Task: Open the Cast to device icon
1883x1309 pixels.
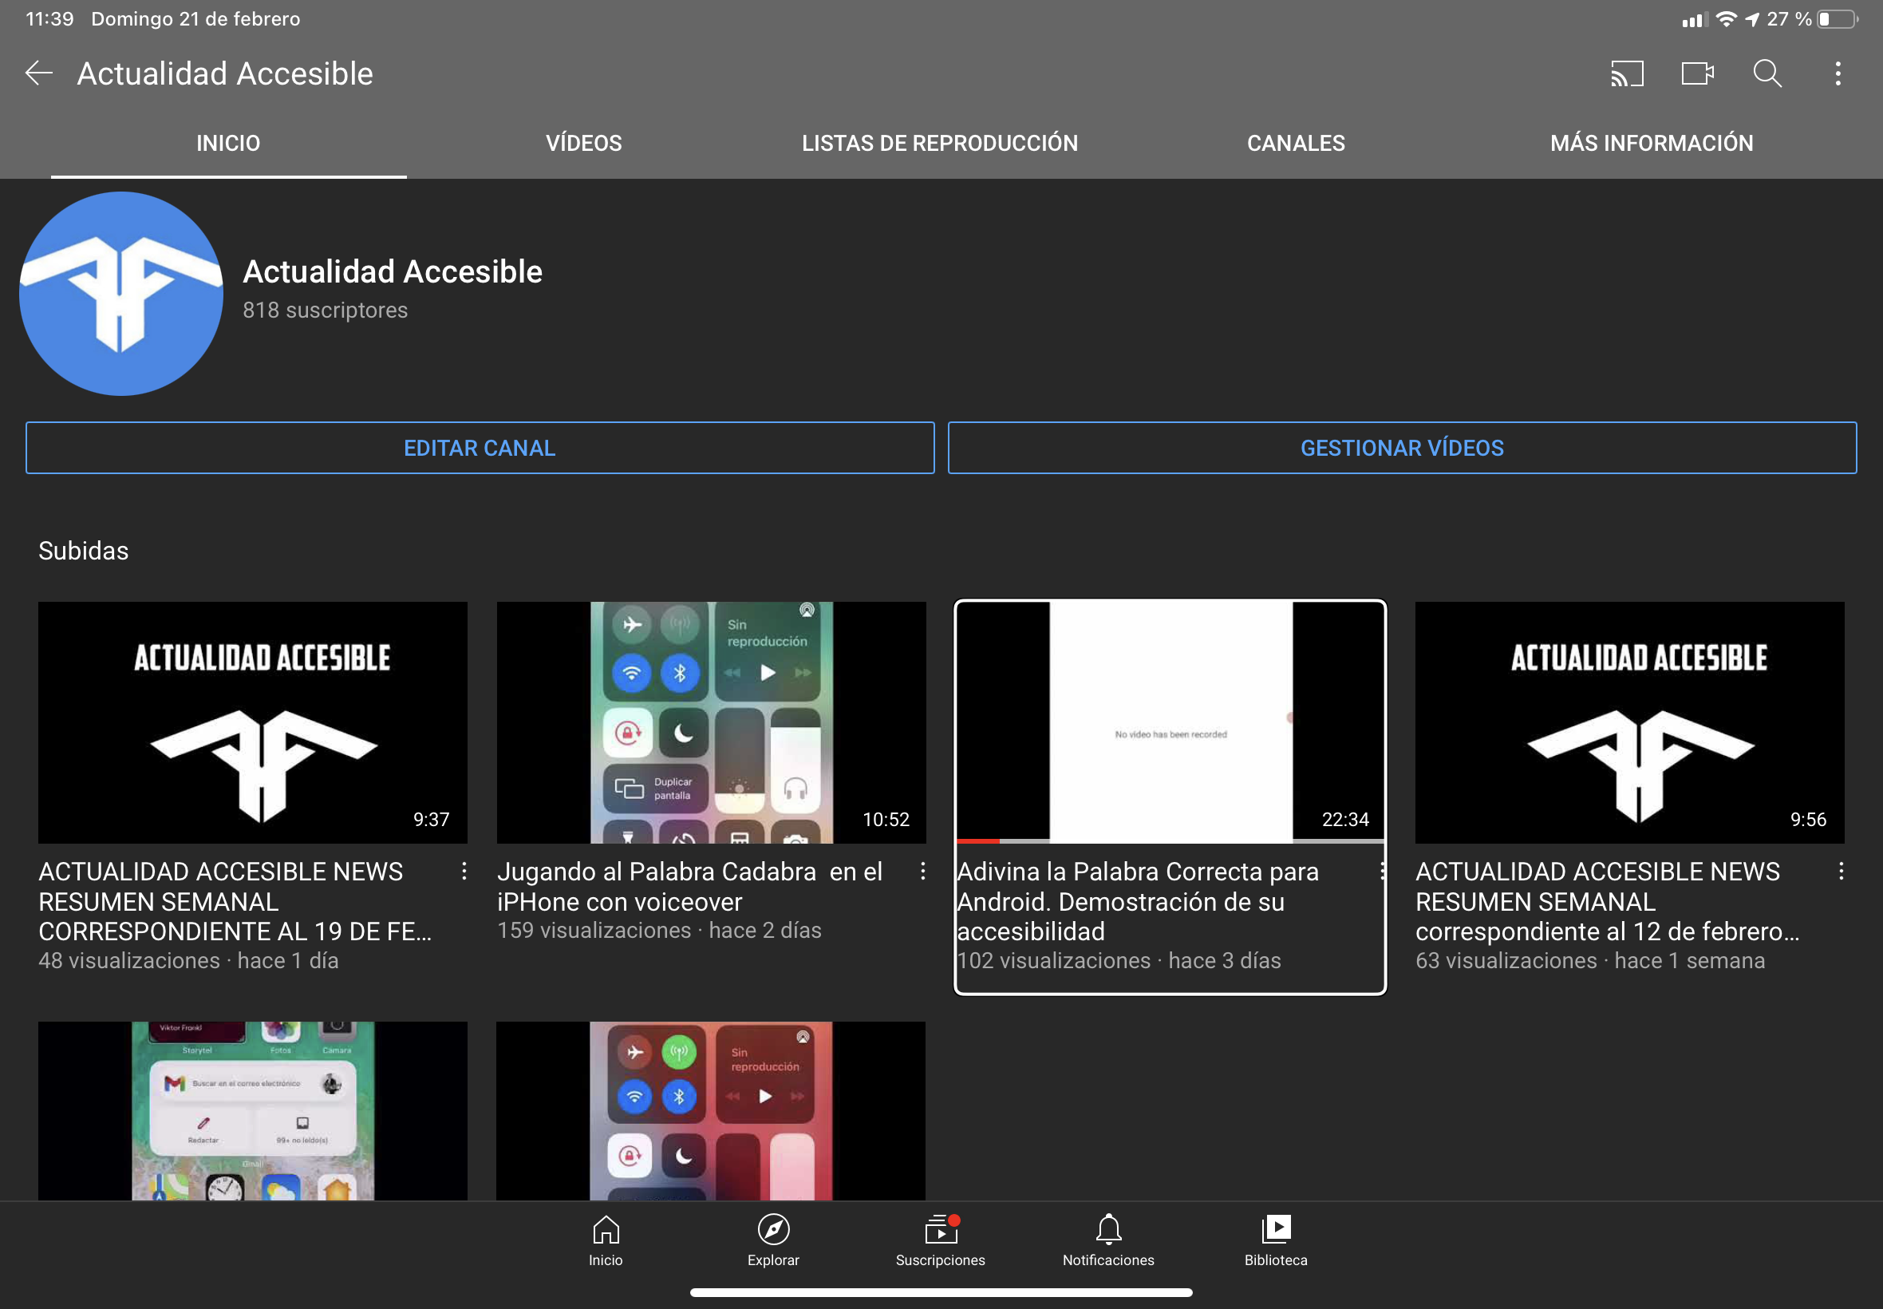Action: pos(1626,73)
